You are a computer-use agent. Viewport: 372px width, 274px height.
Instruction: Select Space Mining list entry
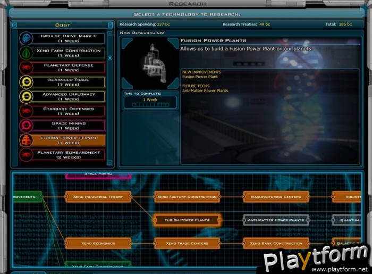click(62, 126)
